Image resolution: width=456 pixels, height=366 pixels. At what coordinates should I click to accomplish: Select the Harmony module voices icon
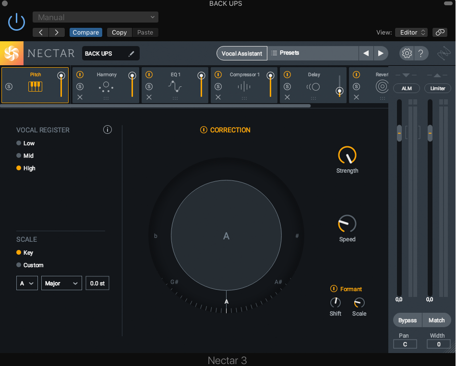coord(106,87)
